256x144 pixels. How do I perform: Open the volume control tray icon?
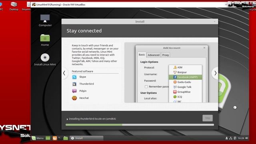[246, 138]
